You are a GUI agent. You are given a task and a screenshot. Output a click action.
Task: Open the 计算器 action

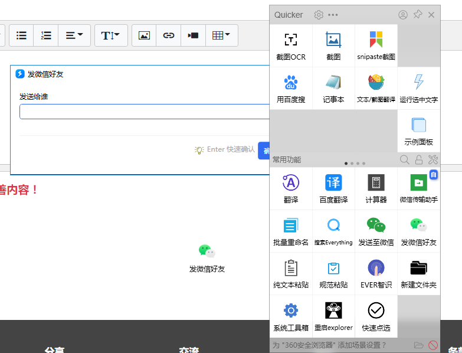click(376, 188)
